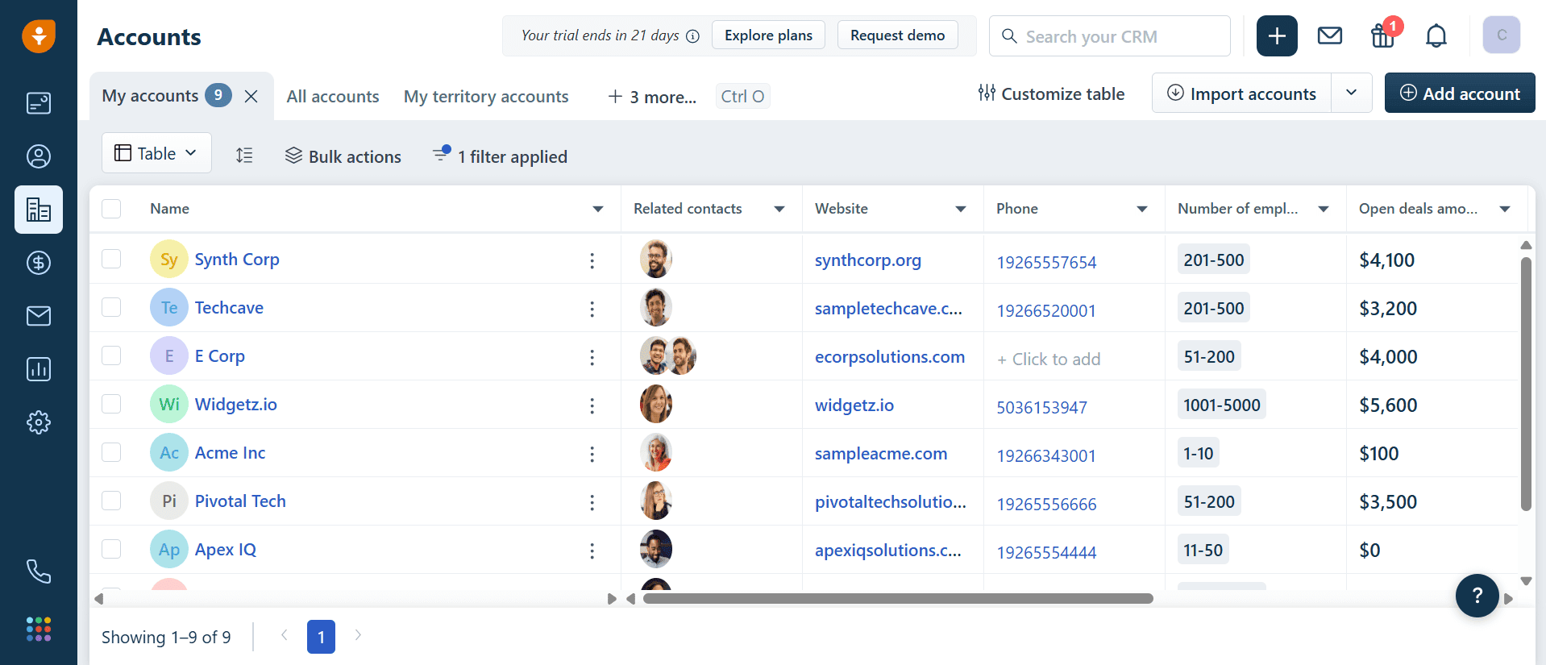Open the phone dialer icon
1546x665 pixels.
[x=39, y=571]
